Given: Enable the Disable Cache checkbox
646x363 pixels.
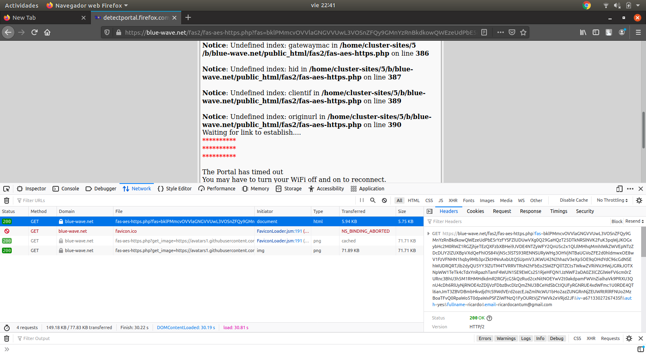Looking at the screenshot, I should coord(573,200).
